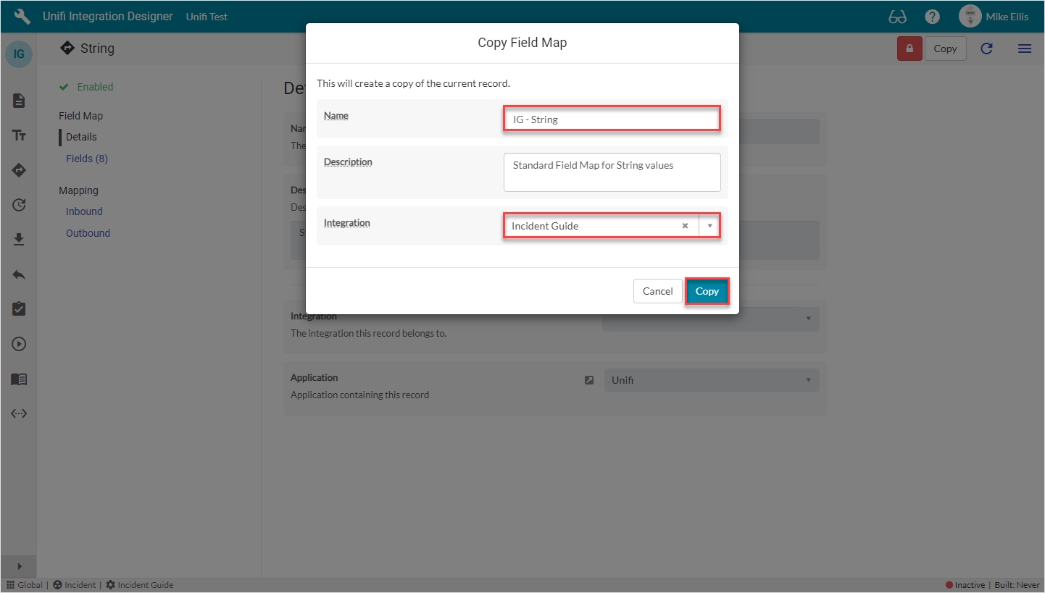Open the Fields (8) section
The height and width of the screenshot is (593, 1045).
pyautogui.click(x=86, y=159)
